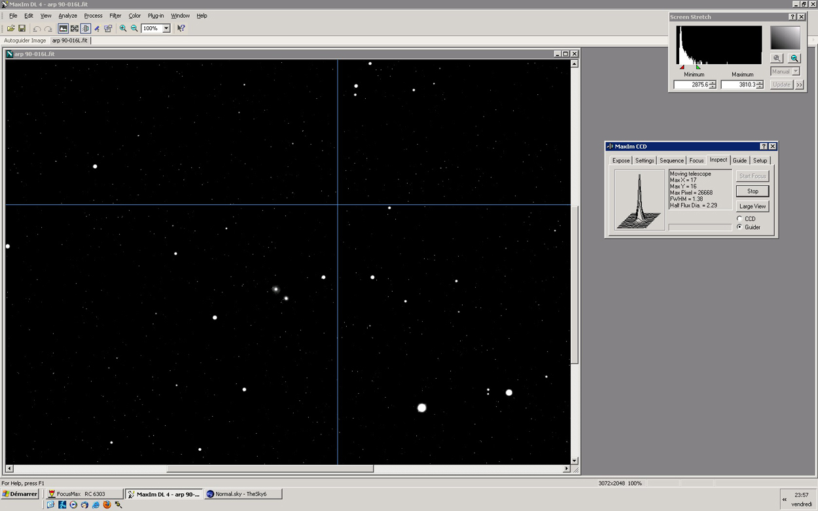Launch Thunderbird from the quick launch bar
The height and width of the screenshot is (511, 818).
(84, 504)
